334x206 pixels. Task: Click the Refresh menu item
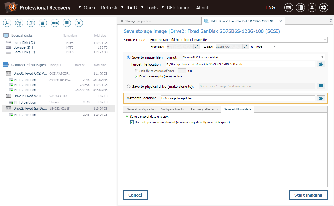point(109,8)
